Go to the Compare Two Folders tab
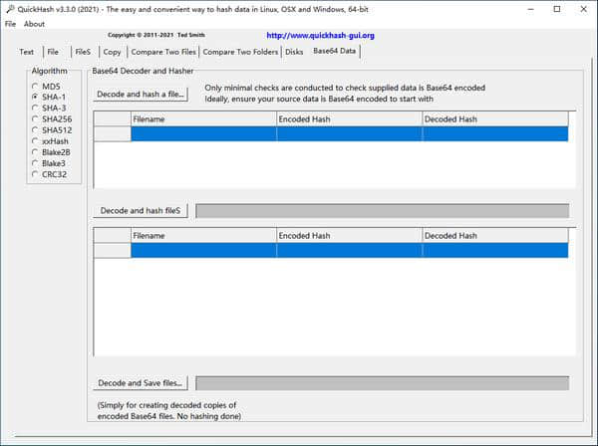The height and width of the screenshot is (446, 598). tap(240, 52)
